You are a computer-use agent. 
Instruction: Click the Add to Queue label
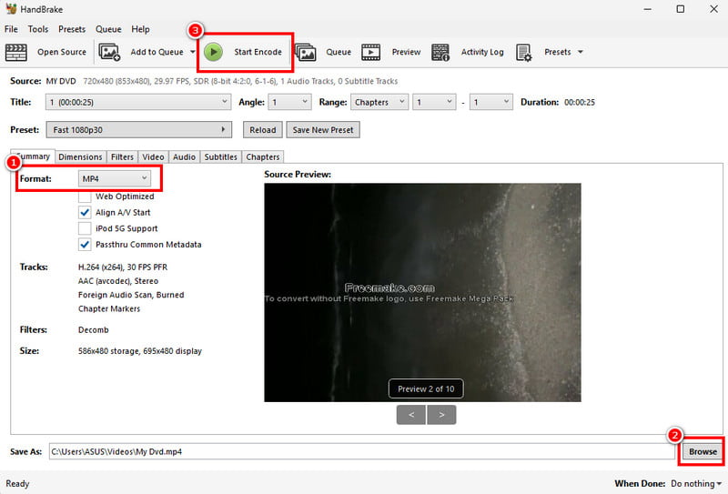tap(157, 52)
